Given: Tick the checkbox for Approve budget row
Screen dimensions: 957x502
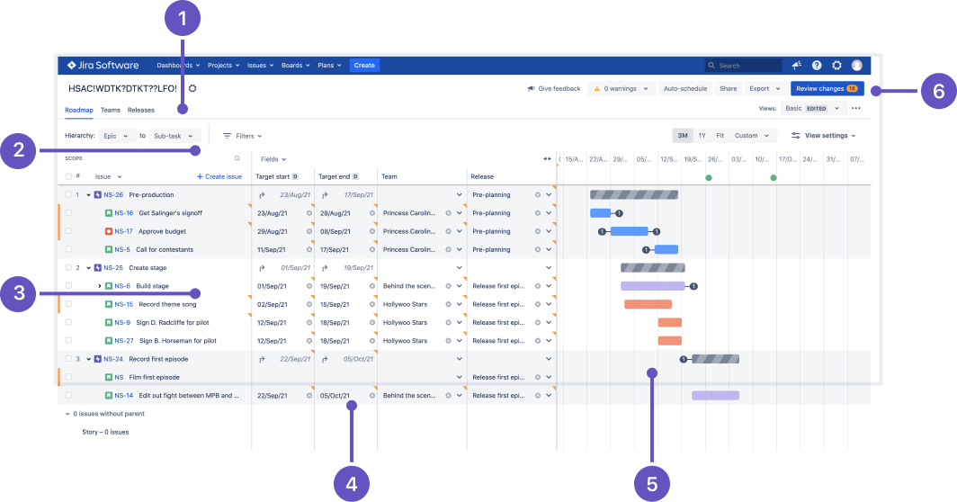Looking at the screenshot, I should tap(68, 231).
